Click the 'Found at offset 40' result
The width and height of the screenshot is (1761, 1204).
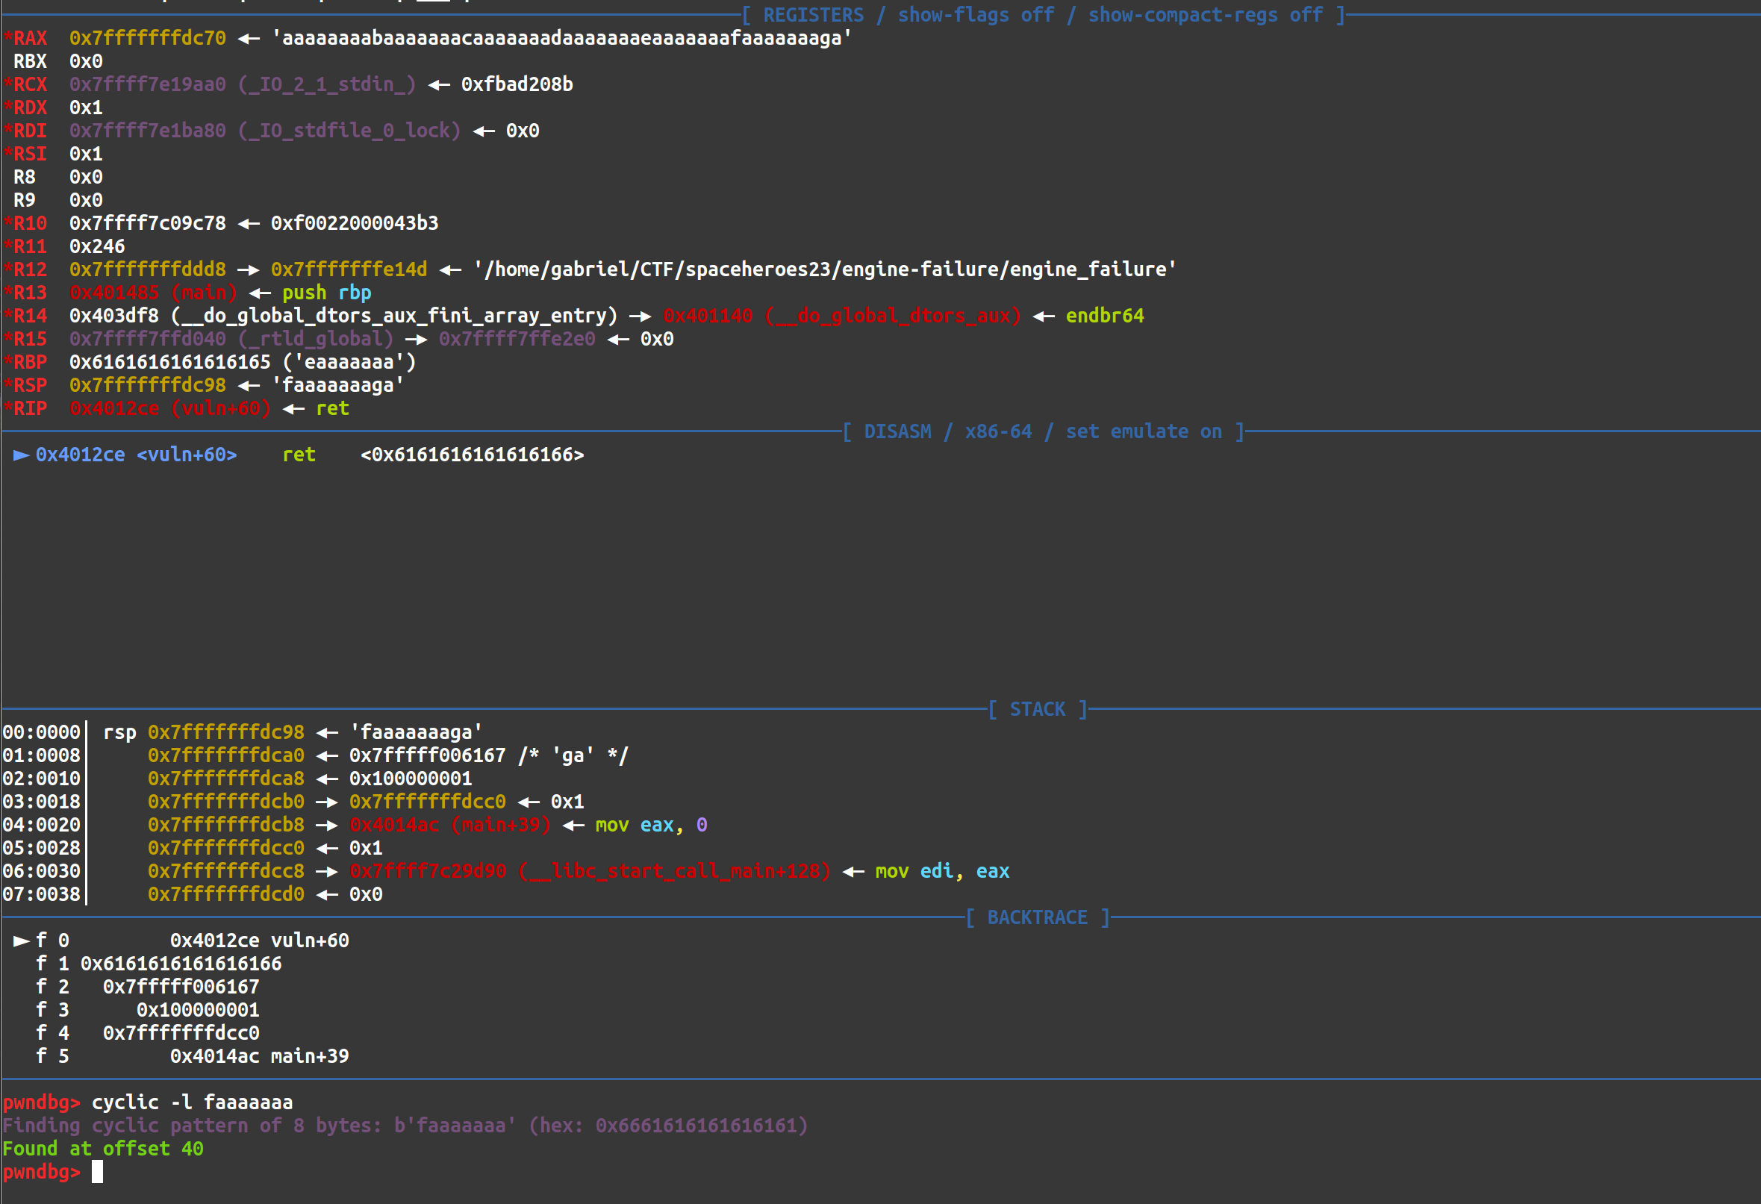pos(102,1149)
